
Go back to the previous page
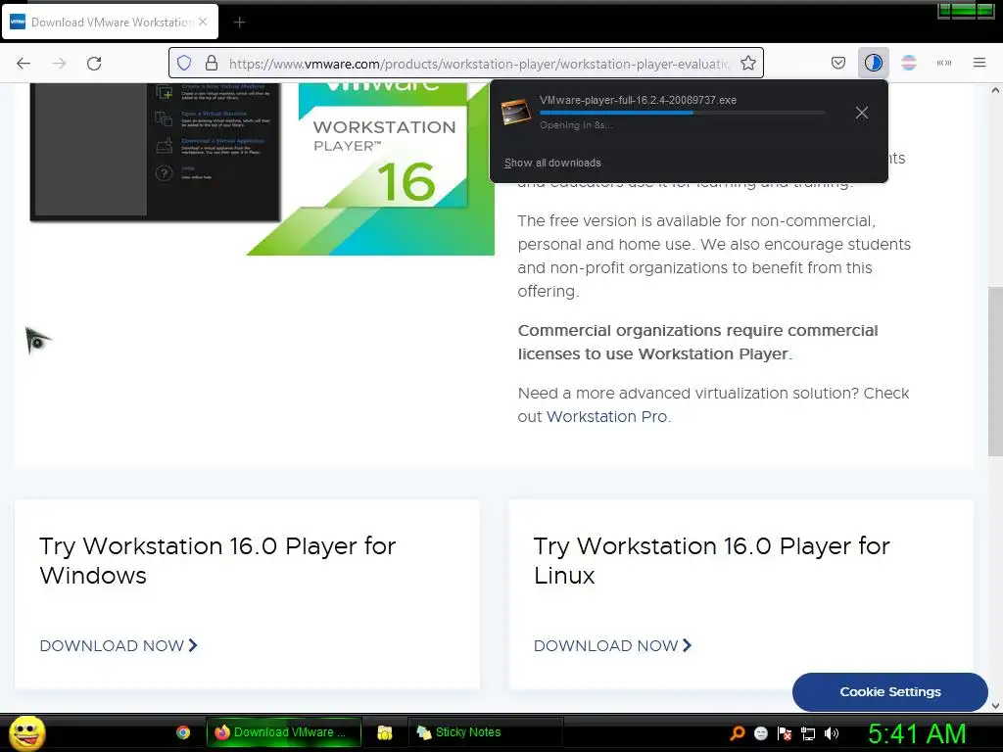[24, 63]
